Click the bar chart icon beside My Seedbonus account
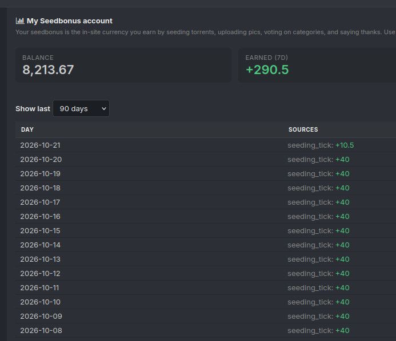Viewport: 396px width, 341px height. pos(20,21)
